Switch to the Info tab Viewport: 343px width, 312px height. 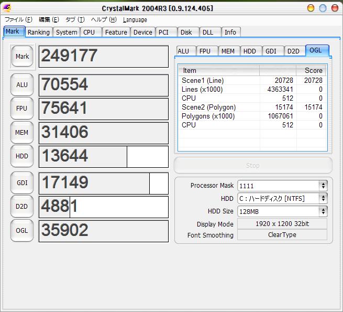tap(231, 32)
